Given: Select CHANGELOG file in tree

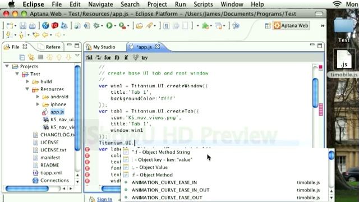Looking at the screenshot, I should tap(57, 135).
